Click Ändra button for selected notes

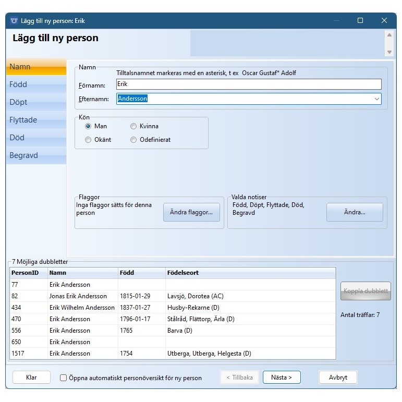pos(355,213)
